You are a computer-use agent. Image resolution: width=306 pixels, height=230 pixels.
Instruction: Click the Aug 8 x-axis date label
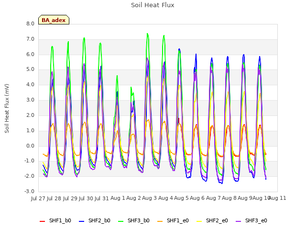point(229,198)
